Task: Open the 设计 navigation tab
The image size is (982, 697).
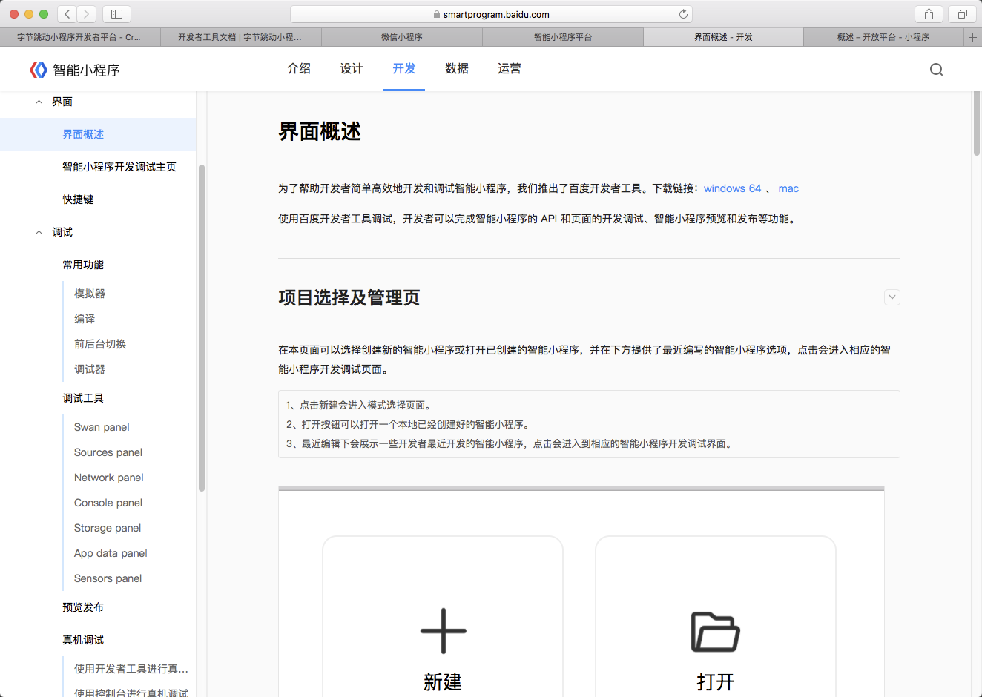Action: tap(352, 68)
